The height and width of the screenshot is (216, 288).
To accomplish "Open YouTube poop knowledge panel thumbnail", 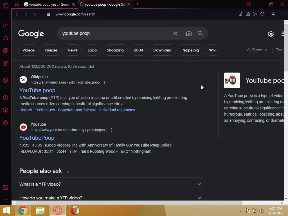I will coord(232,80).
